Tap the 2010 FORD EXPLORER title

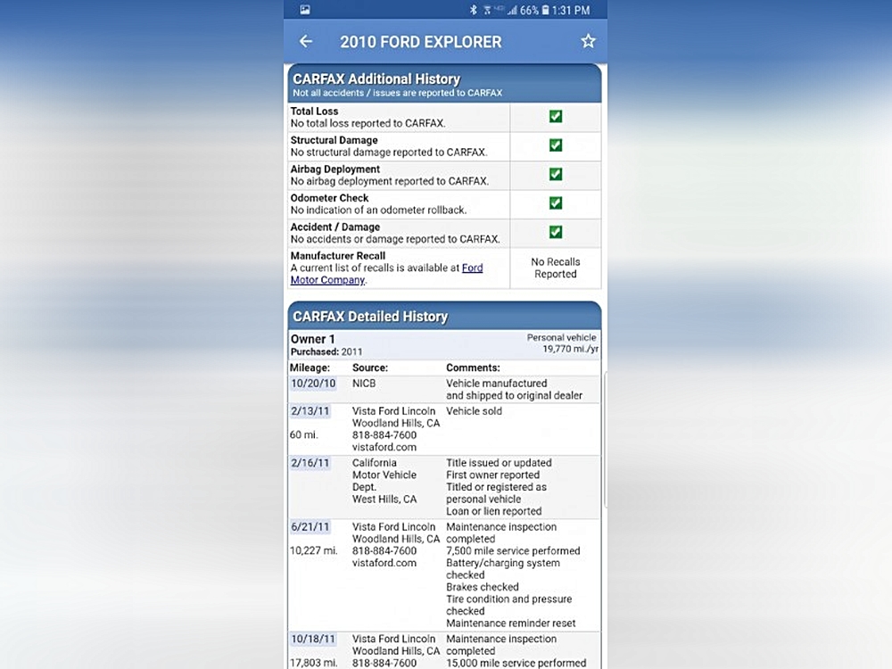point(421,42)
